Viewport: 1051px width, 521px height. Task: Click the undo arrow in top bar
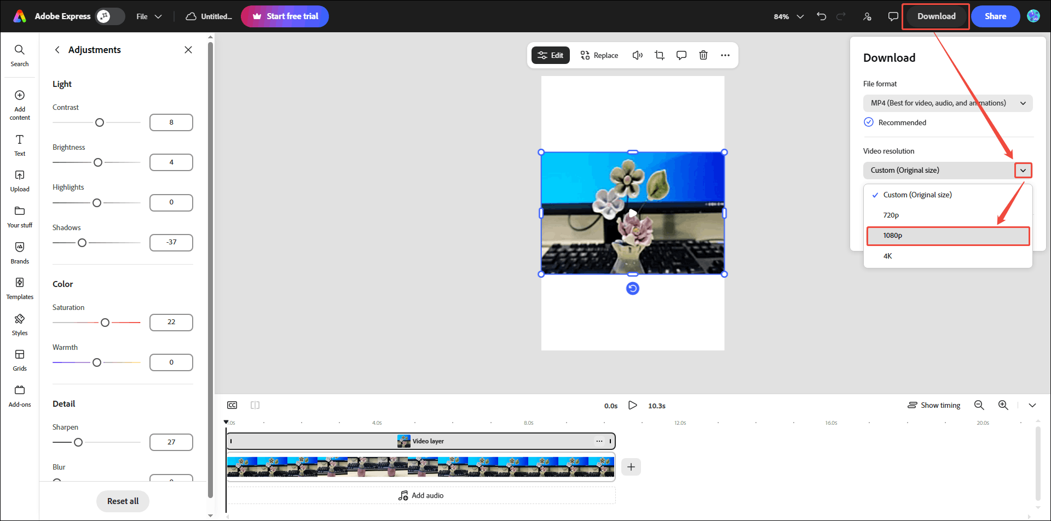(x=821, y=16)
